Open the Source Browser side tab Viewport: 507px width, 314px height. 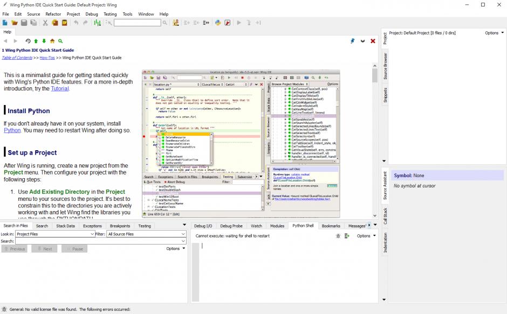point(385,66)
